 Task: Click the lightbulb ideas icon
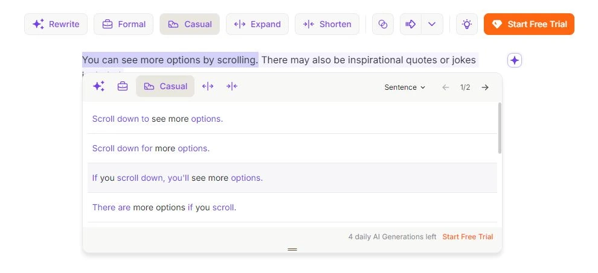point(466,24)
